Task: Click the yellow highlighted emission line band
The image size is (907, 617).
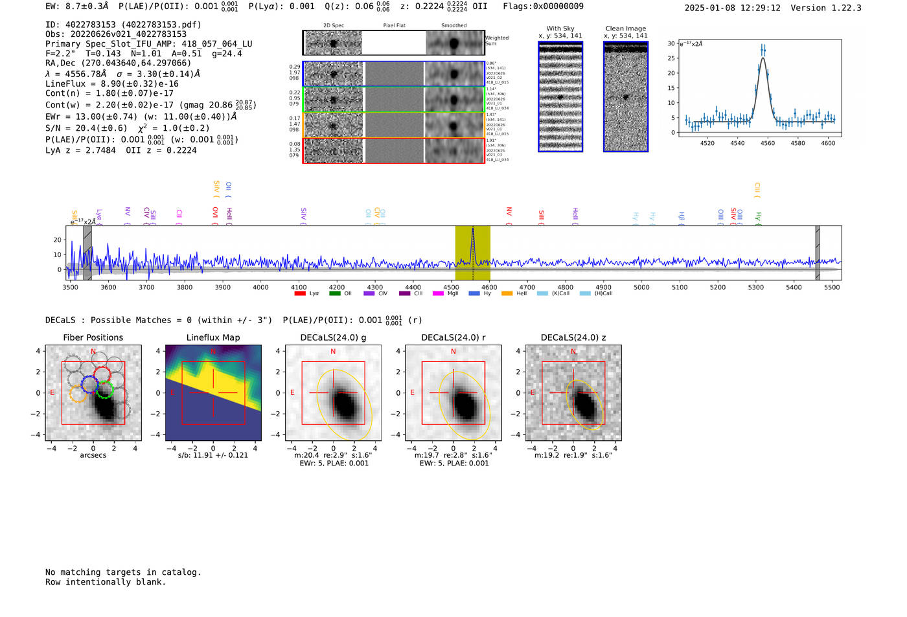Action: click(472, 252)
